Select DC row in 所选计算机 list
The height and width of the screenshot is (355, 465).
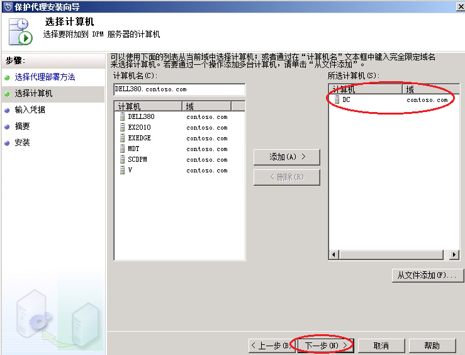[394, 99]
